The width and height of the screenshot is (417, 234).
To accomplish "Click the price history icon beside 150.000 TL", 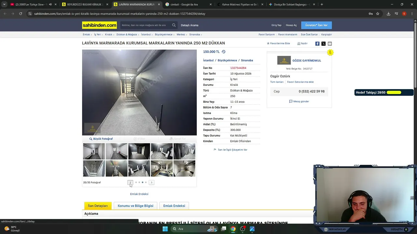I will 223,52.
